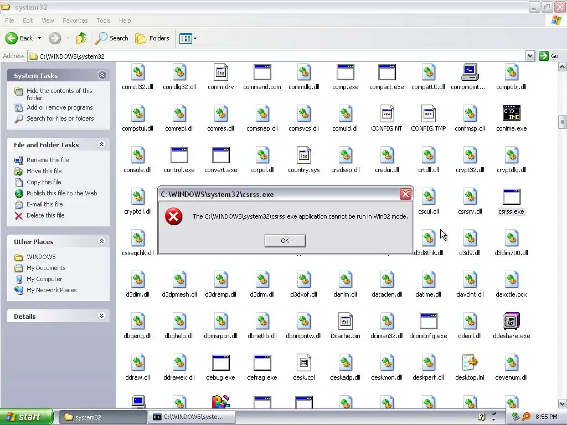This screenshot has width=567, height=425.
Task: Click Move this file link
Action: click(x=44, y=171)
